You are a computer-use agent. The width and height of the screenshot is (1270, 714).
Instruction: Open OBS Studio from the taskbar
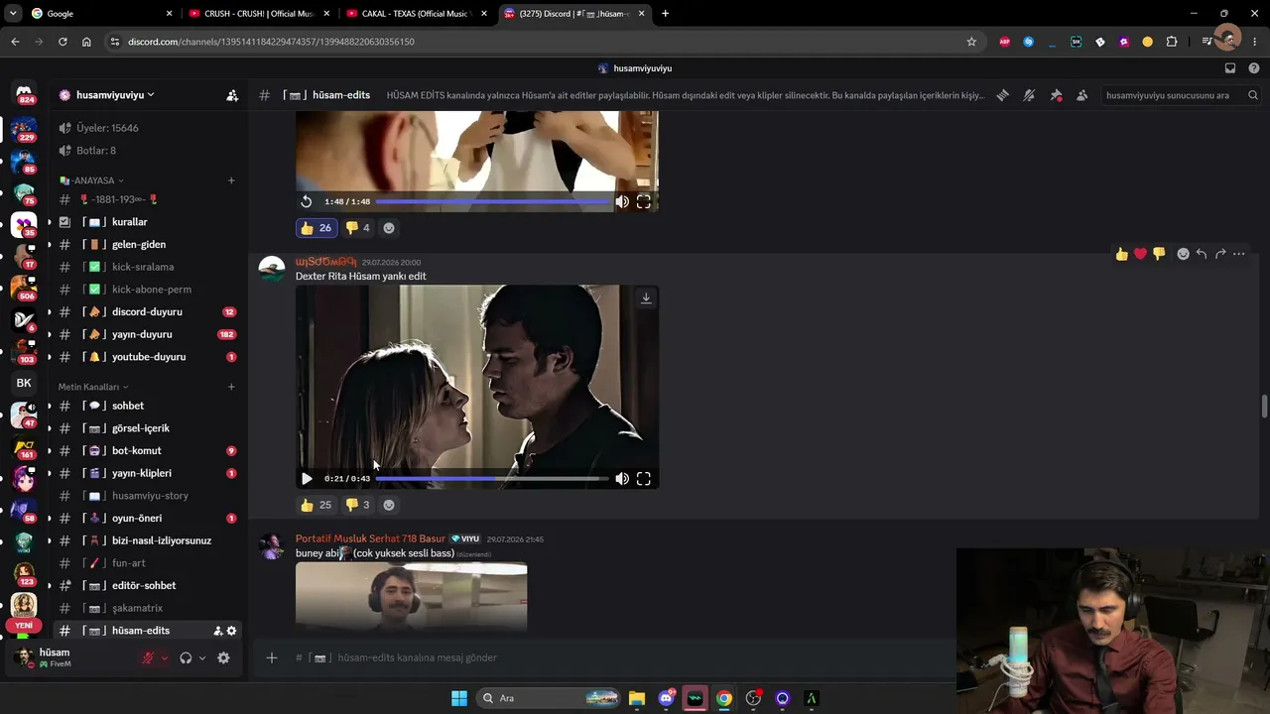753,698
